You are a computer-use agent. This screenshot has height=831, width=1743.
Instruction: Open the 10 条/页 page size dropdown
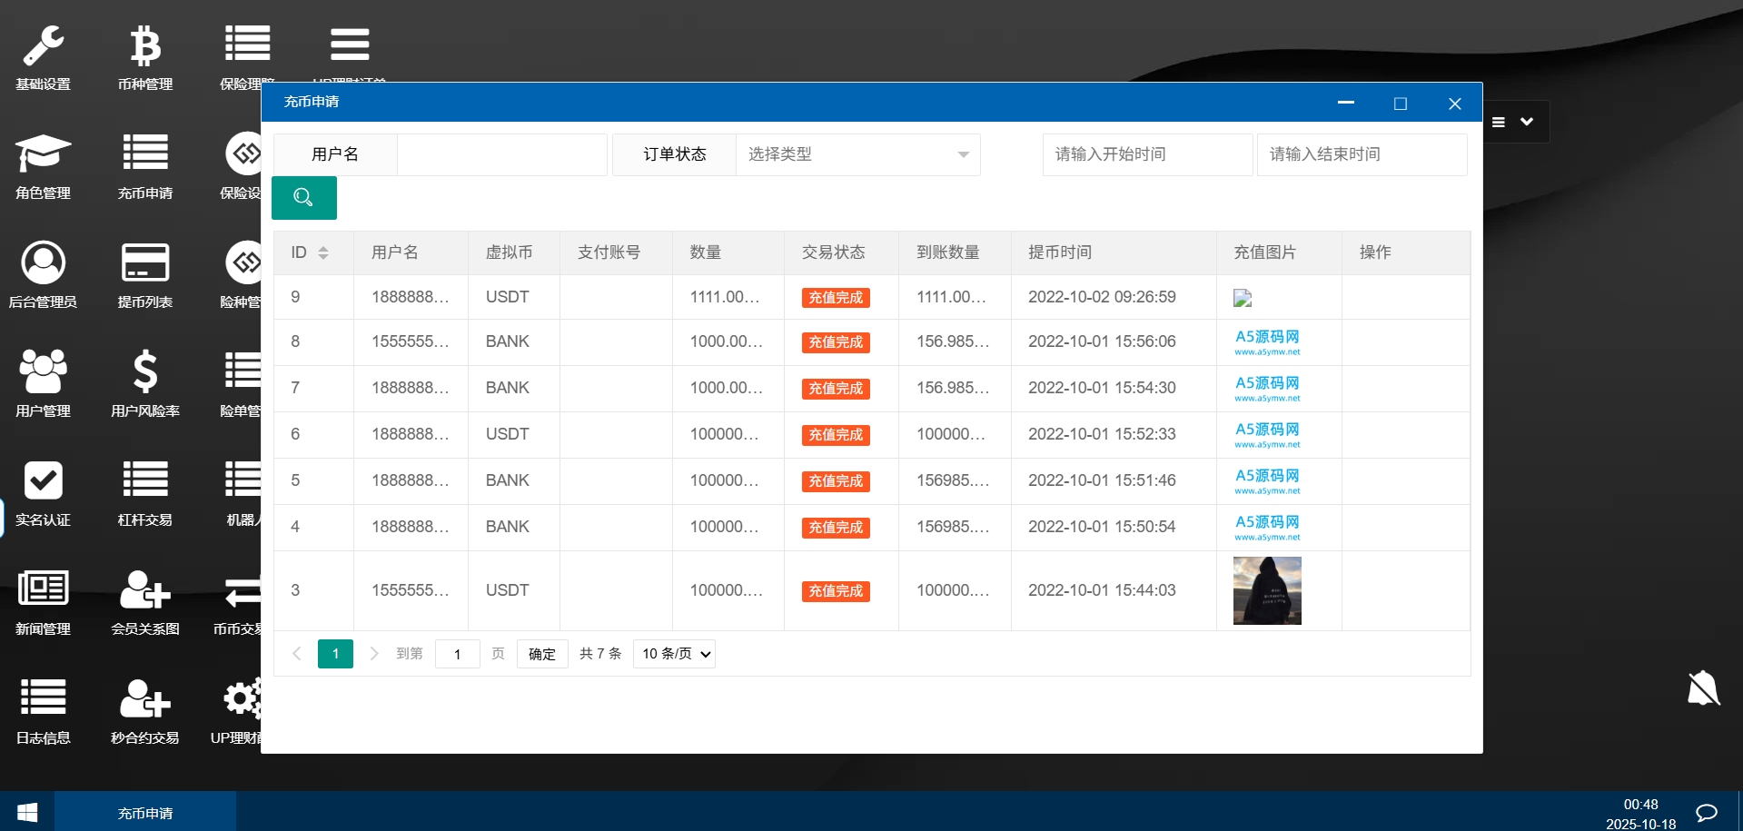(x=674, y=654)
